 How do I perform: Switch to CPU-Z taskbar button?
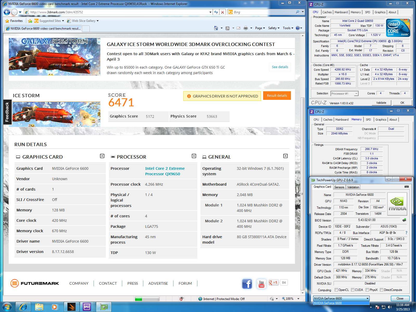[87, 307]
